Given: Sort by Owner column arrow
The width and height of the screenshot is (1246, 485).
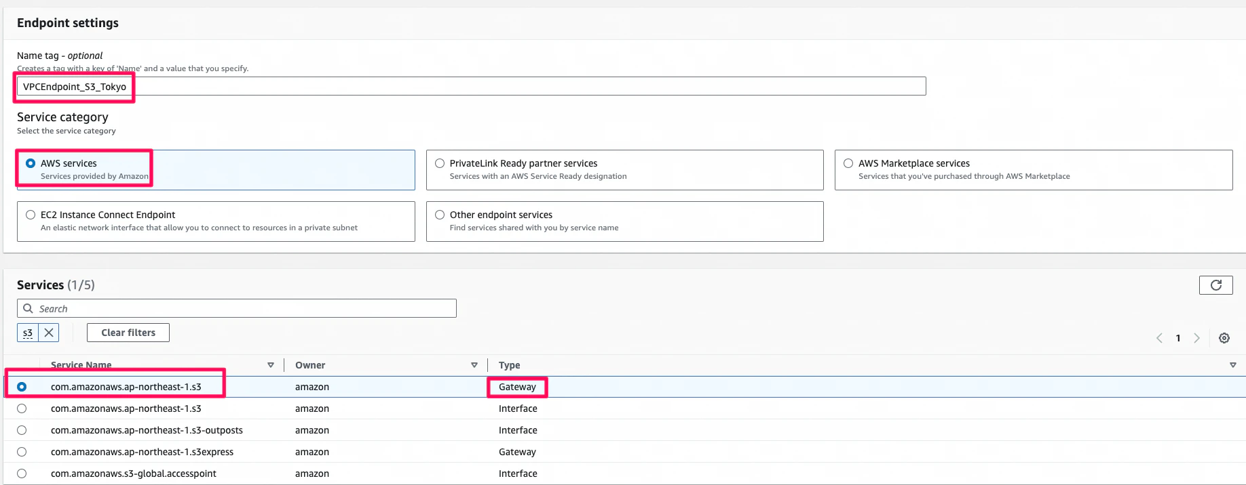Looking at the screenshot, I should click(x=474, y=365).
